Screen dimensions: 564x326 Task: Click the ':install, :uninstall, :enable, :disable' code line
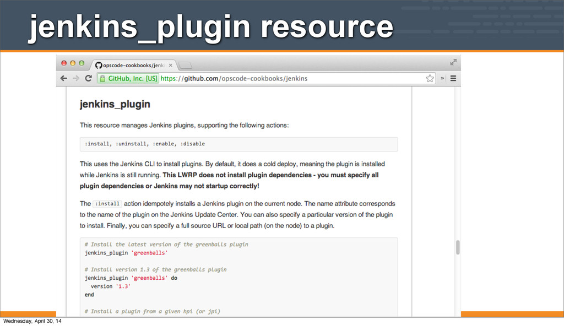pyautogui.click(x=145, y=144)
